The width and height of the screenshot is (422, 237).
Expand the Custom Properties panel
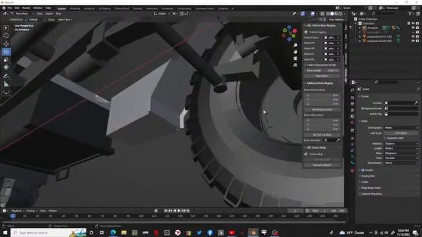coord(371,194)
